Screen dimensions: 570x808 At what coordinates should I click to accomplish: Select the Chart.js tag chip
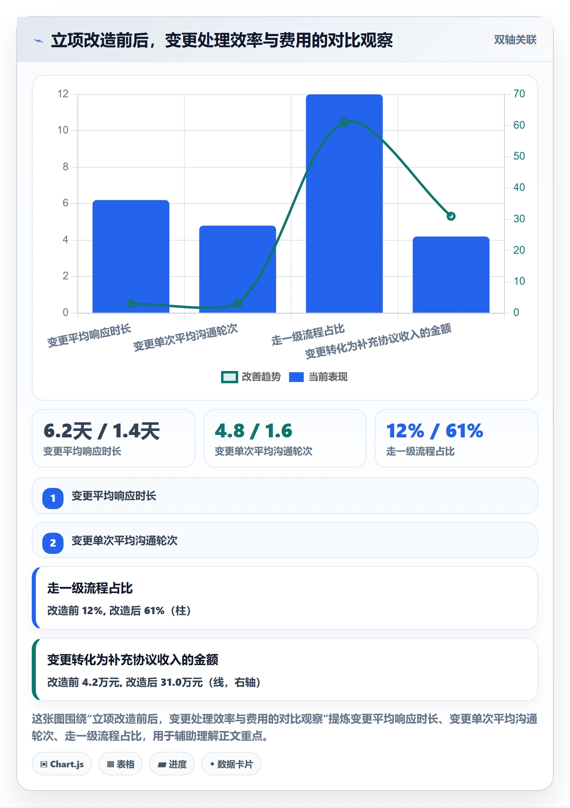[62, 764]
